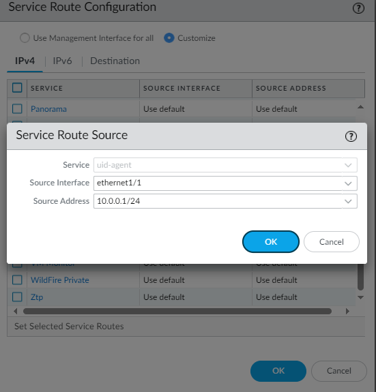Open help for Service Route Configuration
376x392 pixels.
[x=358, y=8]
